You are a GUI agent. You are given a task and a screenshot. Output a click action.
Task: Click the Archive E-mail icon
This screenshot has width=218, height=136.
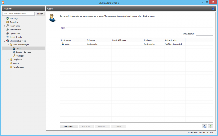pos(8,29)
